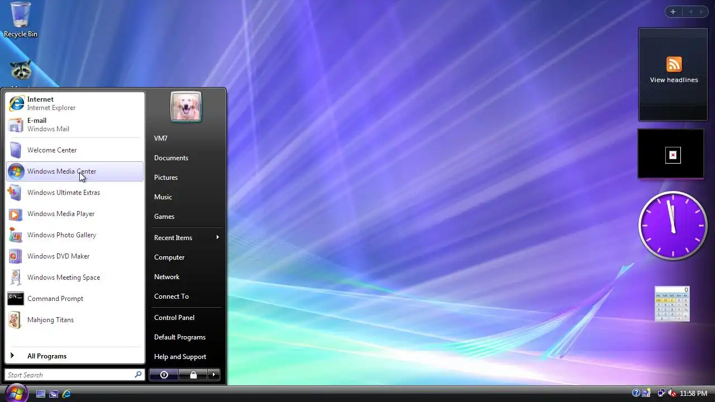This screenshot has height=402, width=715.
Task: Open the Games folder
Action: pyautogui.click(x=185, y=217)
